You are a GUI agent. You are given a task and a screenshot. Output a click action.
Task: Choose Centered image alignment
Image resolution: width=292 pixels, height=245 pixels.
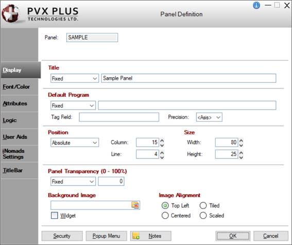coord(165,215)
